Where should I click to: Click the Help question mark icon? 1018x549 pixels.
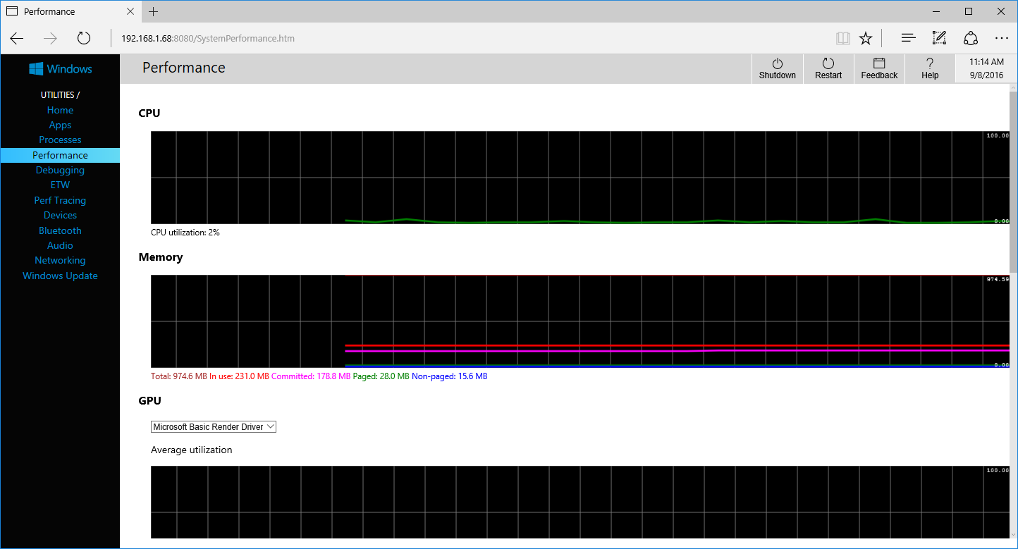pos(930,63)
